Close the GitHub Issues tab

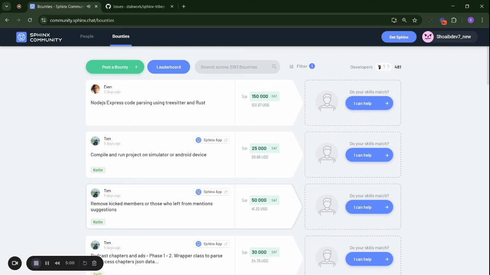click(172, 7)
